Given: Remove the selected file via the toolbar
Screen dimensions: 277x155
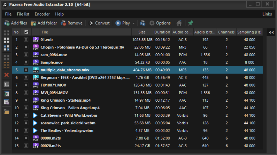Looking at the screenshot, I should tap(71, 23).
